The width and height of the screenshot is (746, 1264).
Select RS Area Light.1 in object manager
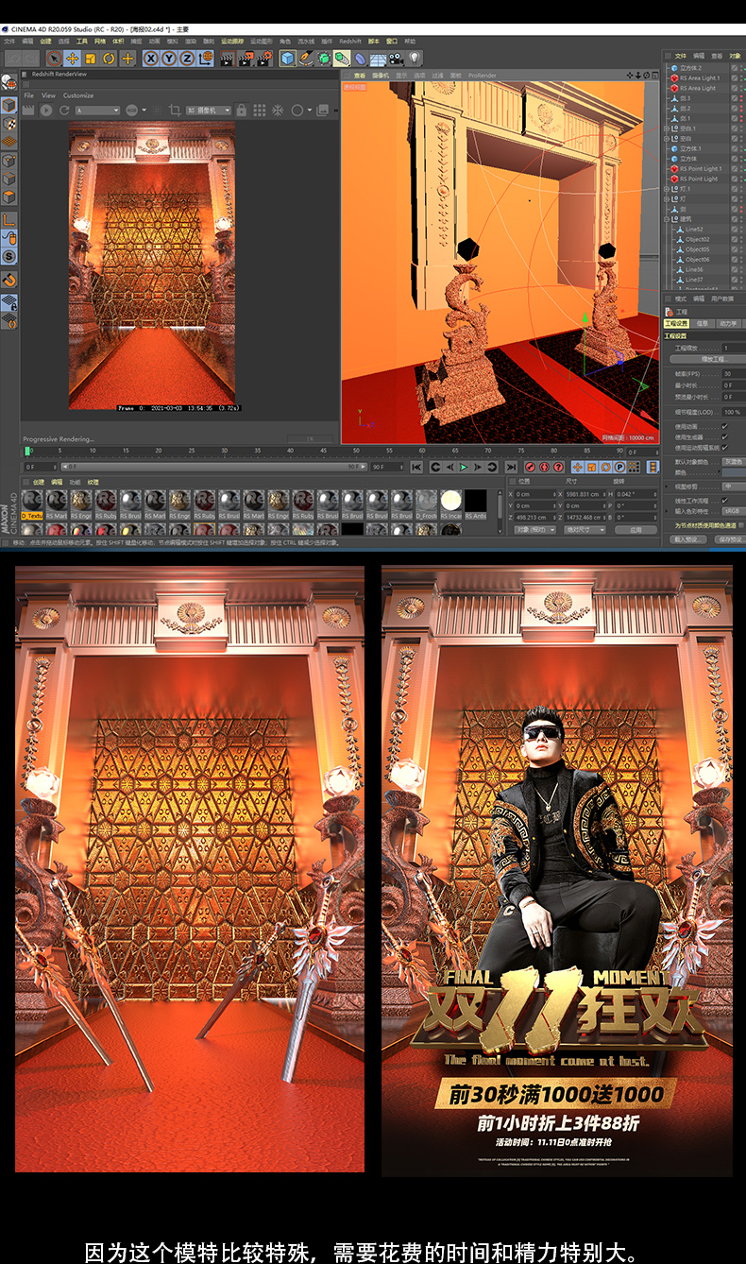700,78
